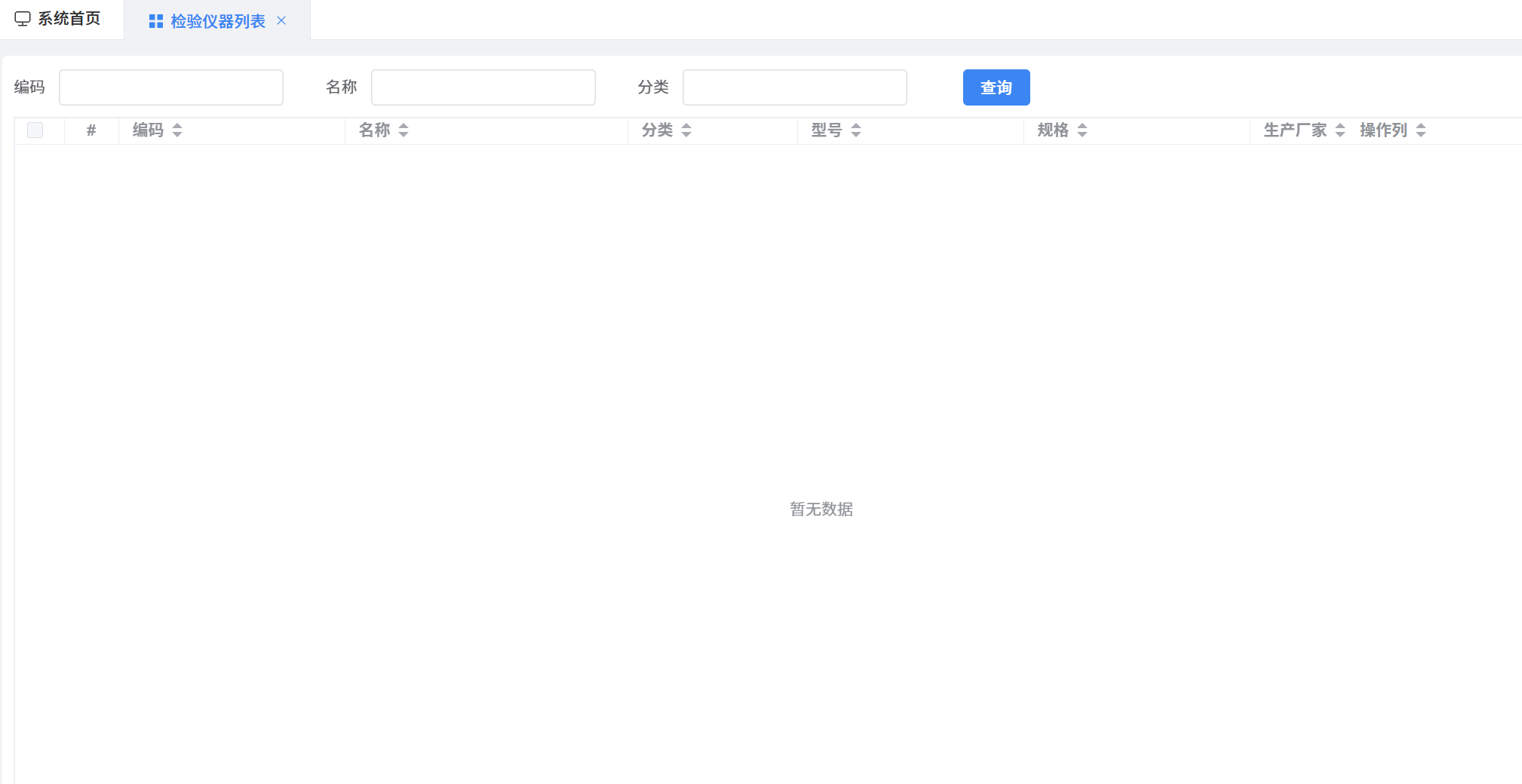
Task: Click the 生产厂家 column header label
Action: (x=1295, y=130)
